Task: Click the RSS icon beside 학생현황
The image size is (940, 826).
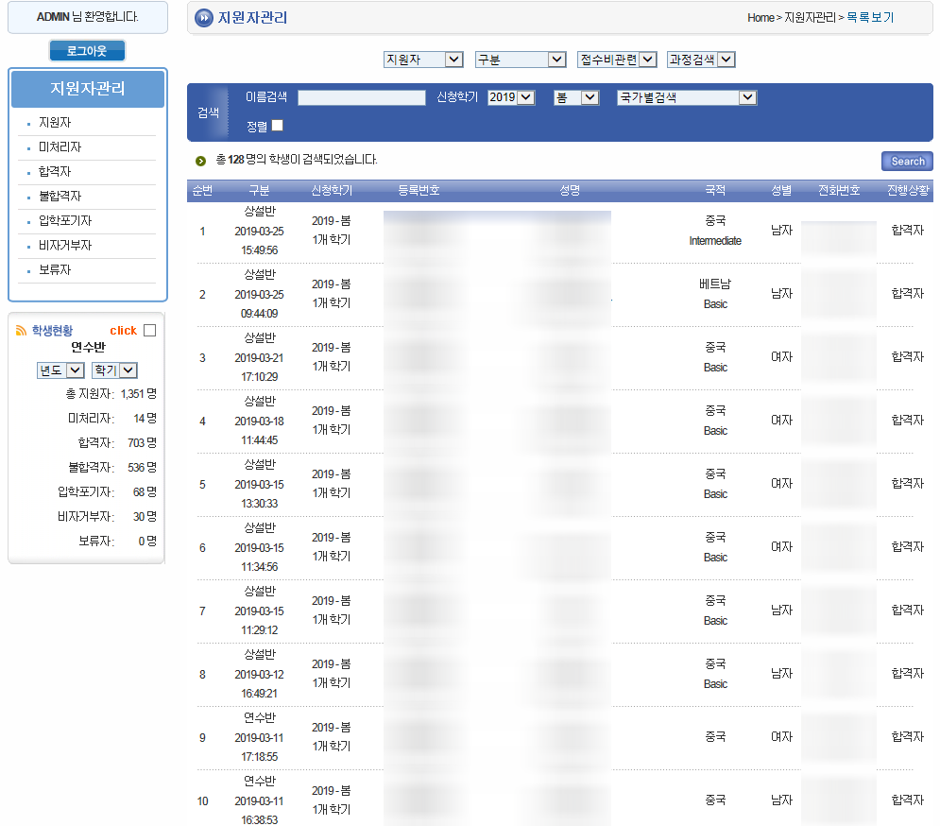Action: click(x=21, y=331)
